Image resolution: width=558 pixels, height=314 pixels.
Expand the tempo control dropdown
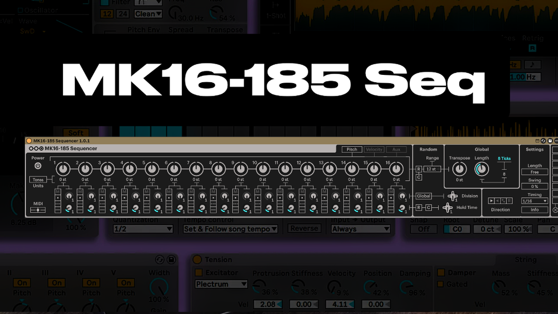(x=230, y=229)
